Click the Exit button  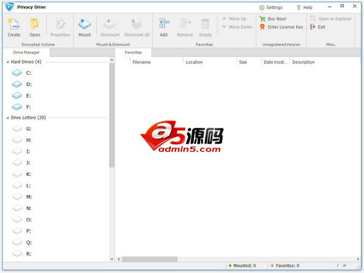[x=317, y=27]
